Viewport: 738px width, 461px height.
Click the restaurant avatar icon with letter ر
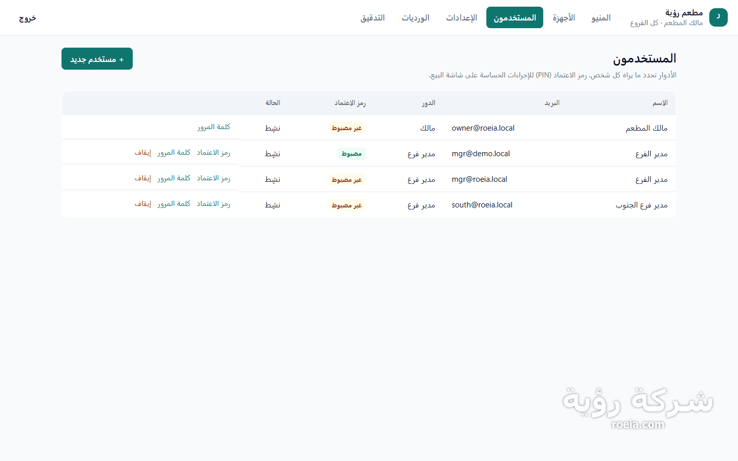coord(718,17)
